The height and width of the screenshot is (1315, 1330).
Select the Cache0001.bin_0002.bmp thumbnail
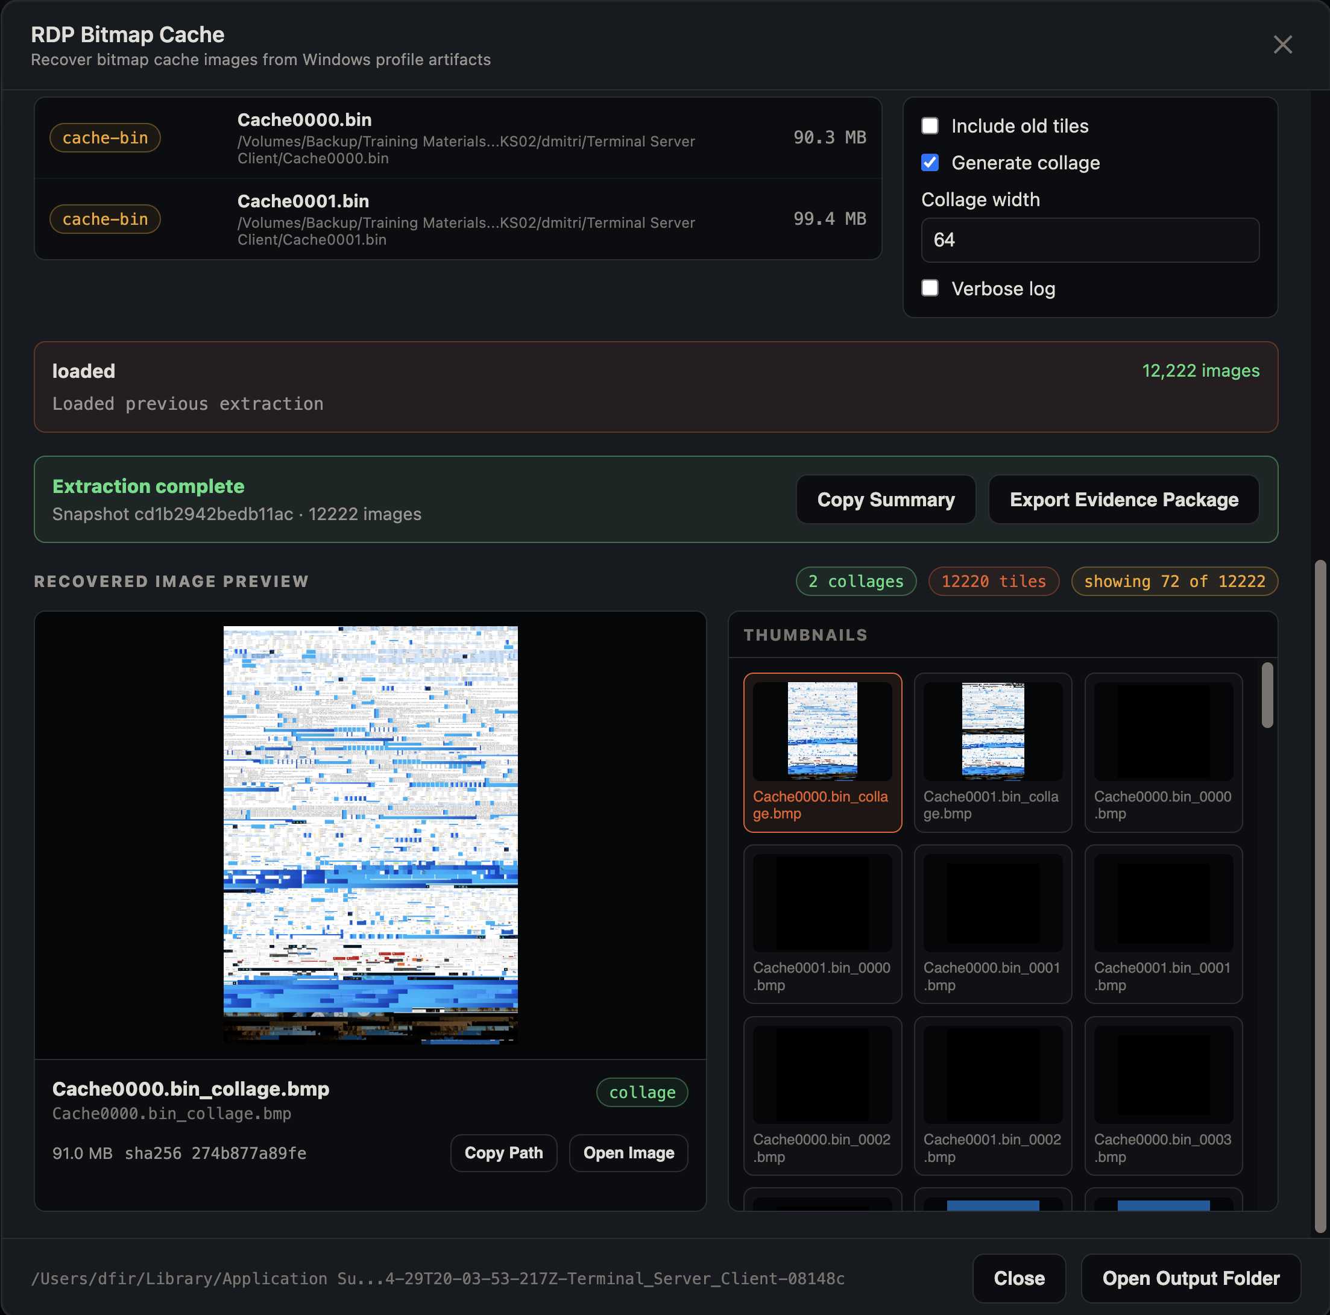[x=993, y=1096]
